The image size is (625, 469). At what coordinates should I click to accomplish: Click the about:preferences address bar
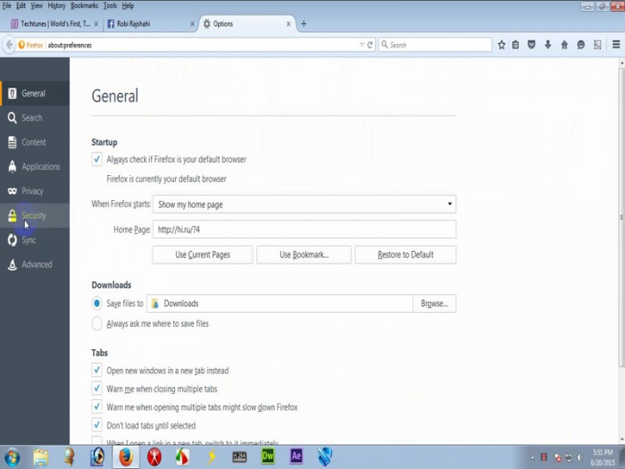tap(201, 45)
